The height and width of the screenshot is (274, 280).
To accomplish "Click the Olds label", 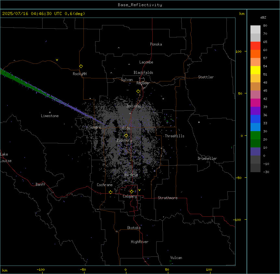I will [126, 128].
